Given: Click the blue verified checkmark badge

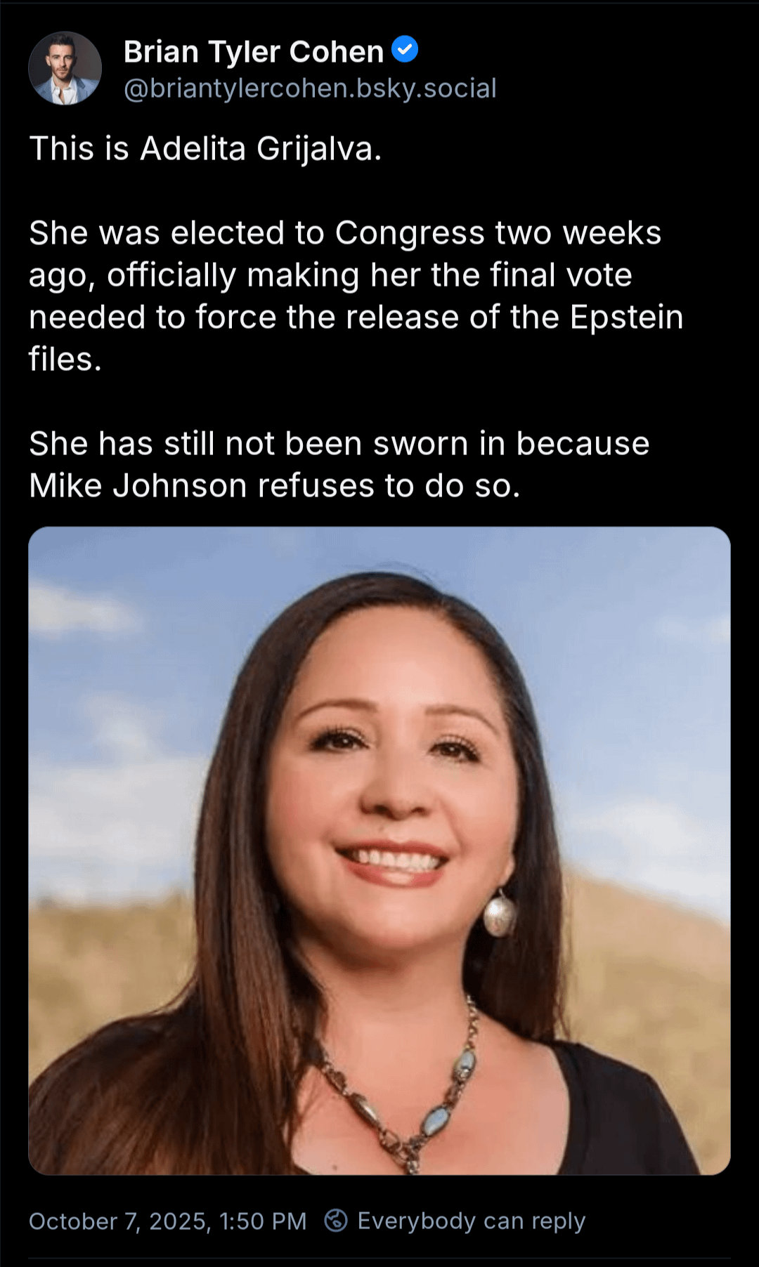Looking at the screenshot, I should pyautogui.click(x=405, y=49).
